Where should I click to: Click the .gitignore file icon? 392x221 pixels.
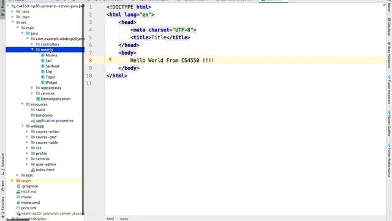pyautogui.click(x=18, y=186)
